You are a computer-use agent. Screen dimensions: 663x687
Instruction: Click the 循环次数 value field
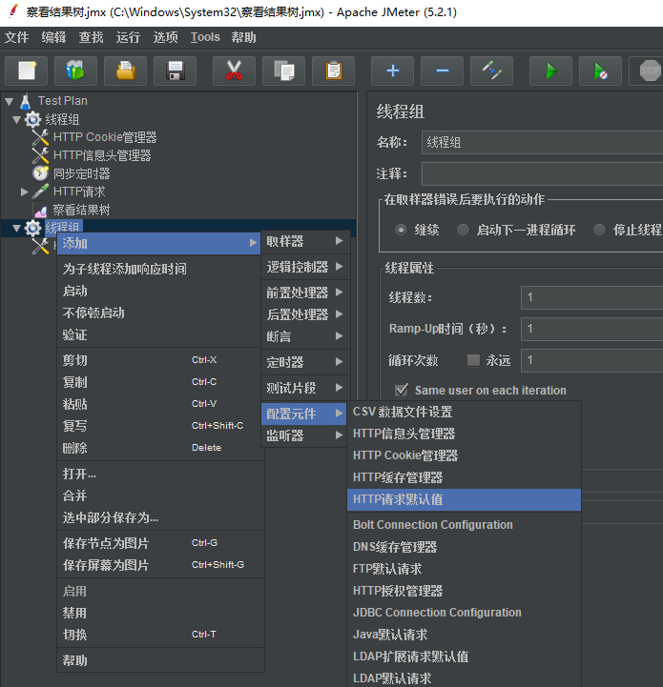tap(591, 360)
